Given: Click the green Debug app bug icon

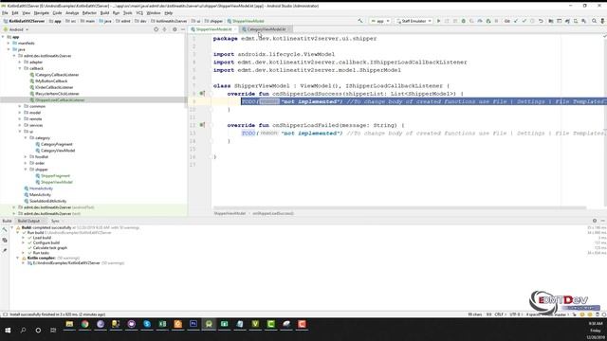Looking at the screenshot, I should point(464,21).
